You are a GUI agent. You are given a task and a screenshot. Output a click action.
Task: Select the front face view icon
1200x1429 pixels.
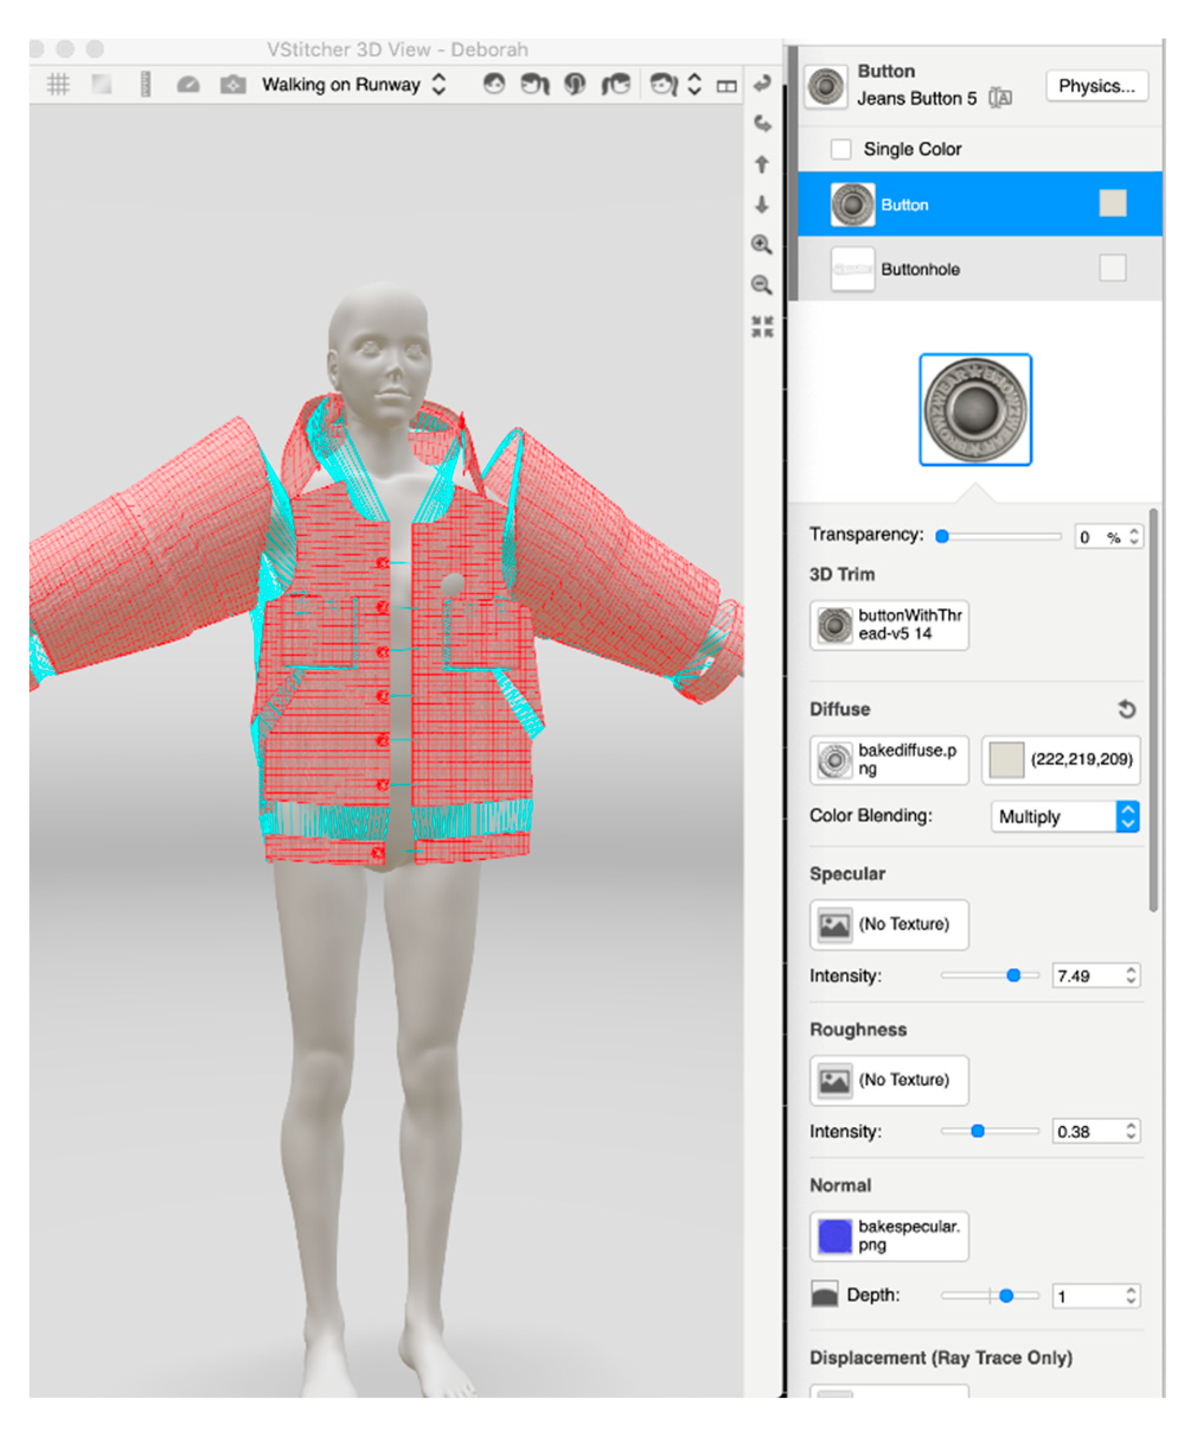pyautogui.click(x=494, y=84)
